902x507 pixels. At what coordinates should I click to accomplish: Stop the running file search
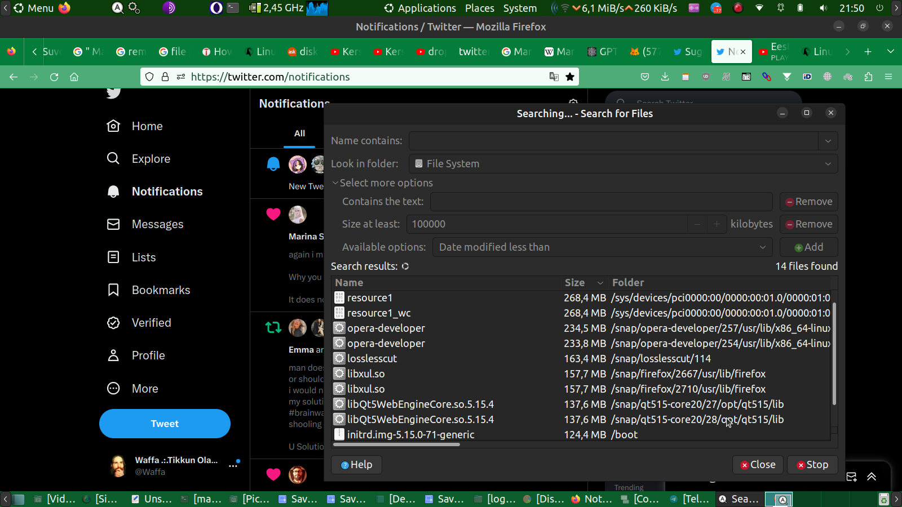pos(812,465)
